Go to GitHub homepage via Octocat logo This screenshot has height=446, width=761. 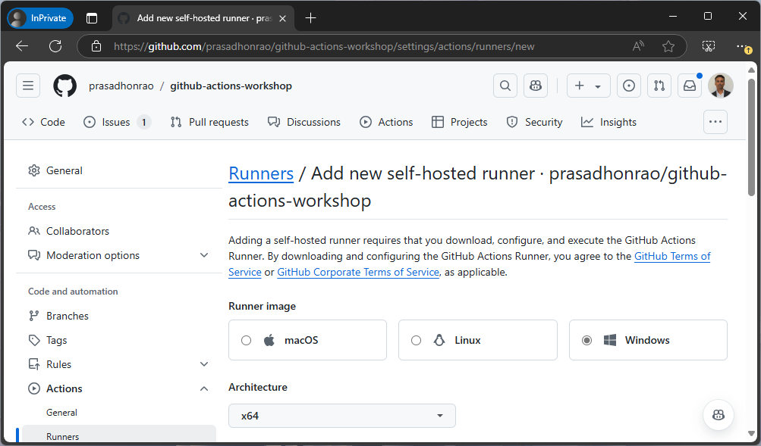point(64,86)
